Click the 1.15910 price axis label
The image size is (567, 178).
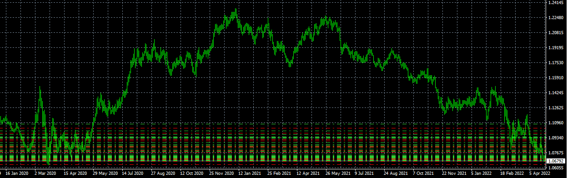pos(556,78)
